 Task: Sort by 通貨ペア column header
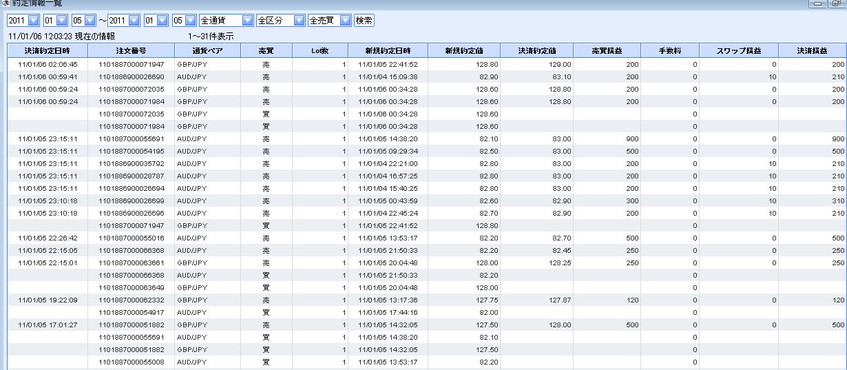coord(207,51)
